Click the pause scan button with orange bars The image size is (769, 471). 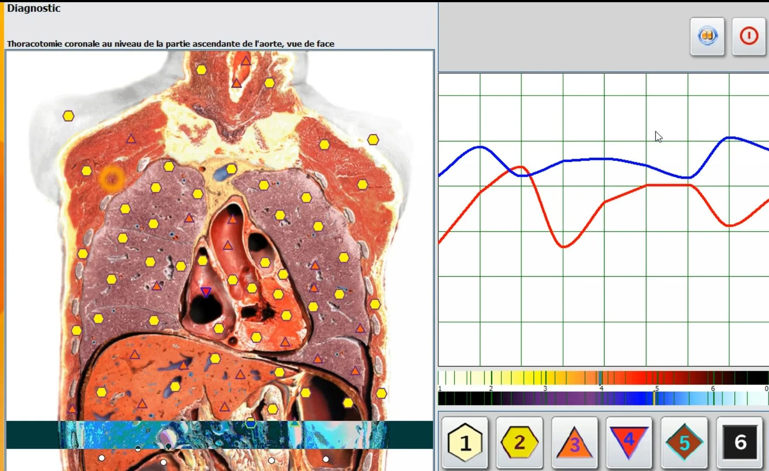[707, 36]
